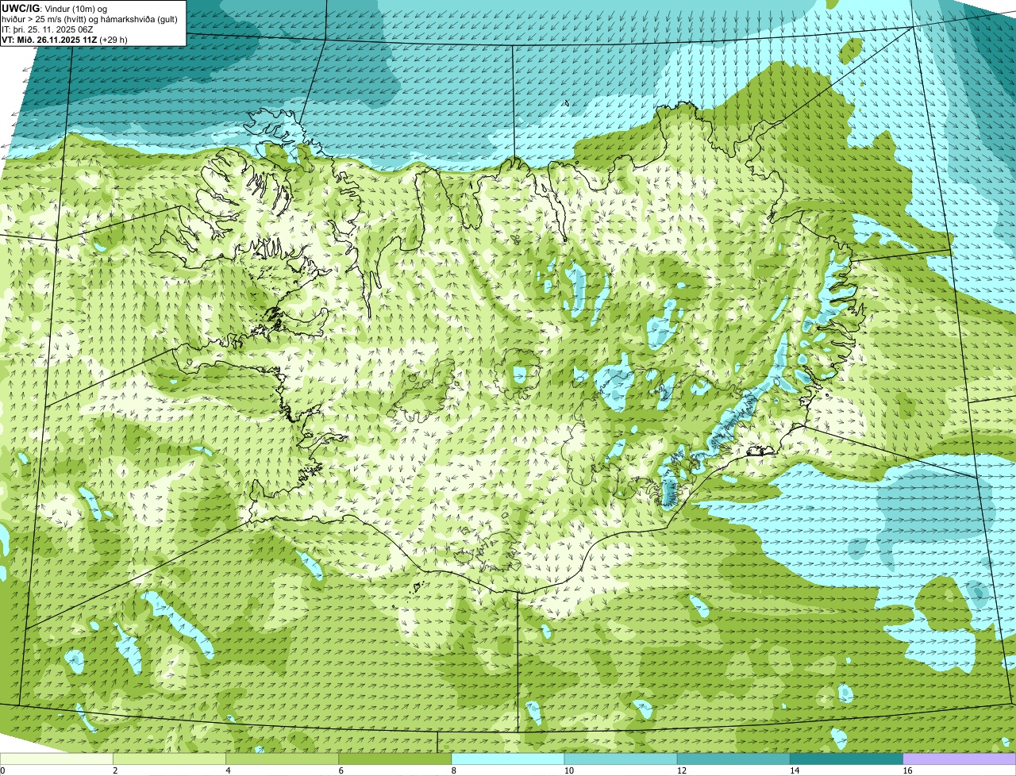Click the 10–12 m/s turquoise legend swatch
The height and width of the screenshot is (776, 1016).
coord(621,759)
